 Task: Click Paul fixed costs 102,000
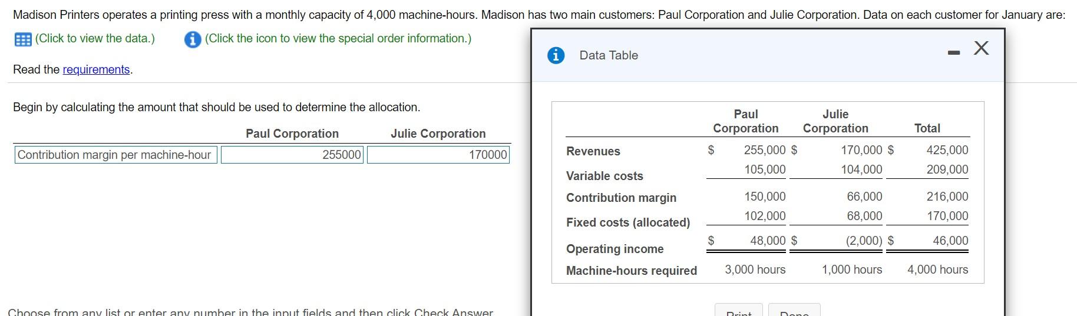tap(765, 216)
